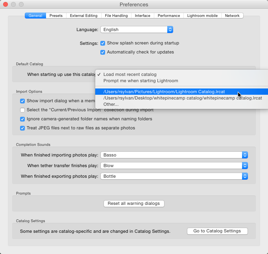Click Reset all warning dialogs button

point(134,203)
